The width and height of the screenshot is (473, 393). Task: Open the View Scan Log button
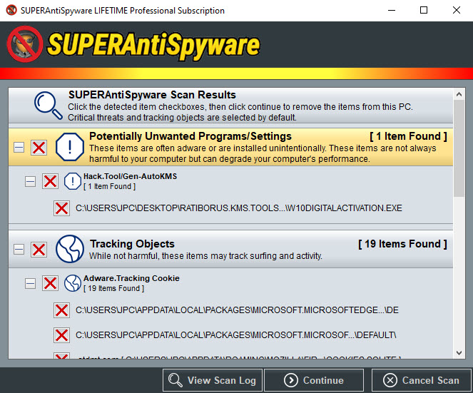[213, 380]
